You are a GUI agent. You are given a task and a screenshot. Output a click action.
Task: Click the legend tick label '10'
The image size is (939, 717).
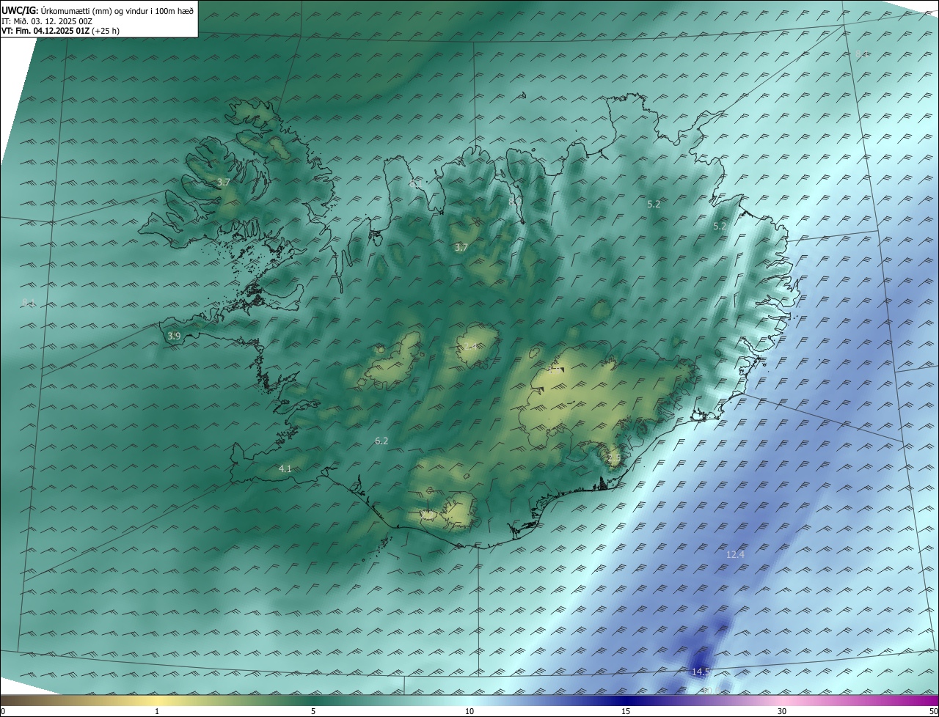click(x=469, y=711)
